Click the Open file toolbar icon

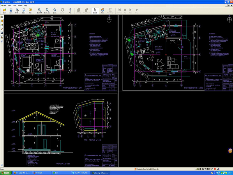click(4, 11)
